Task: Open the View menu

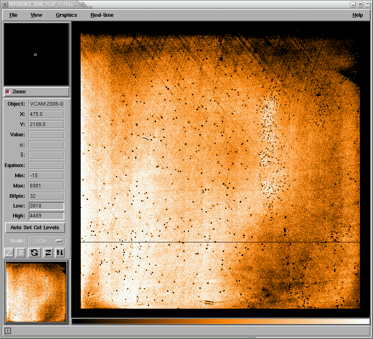Action: [36, 15]
